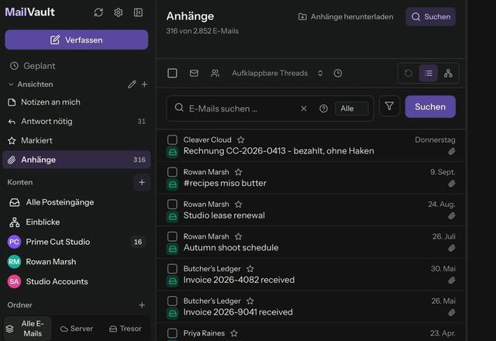Click the refresh sync icon
This screenshot has height=341, width=496.
point(98,12)
